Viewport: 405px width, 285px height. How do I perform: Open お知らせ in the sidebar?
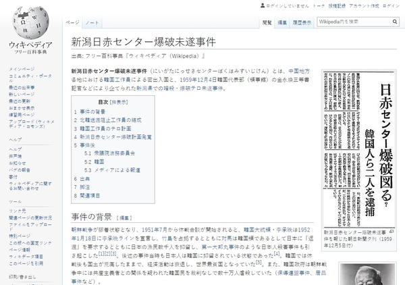click(x=18, y=163)
